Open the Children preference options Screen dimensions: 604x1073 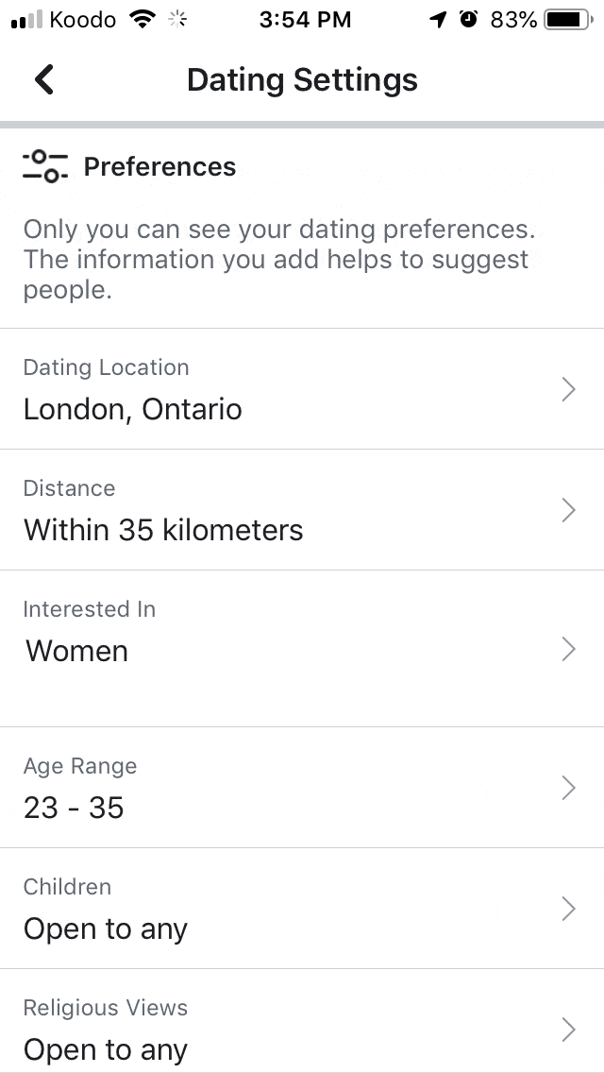pos(568,909)
